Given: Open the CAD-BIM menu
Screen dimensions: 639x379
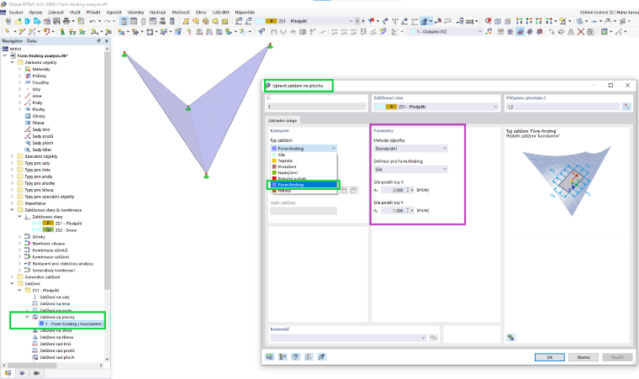Looking at the screenshot, I should click(221, 13).
